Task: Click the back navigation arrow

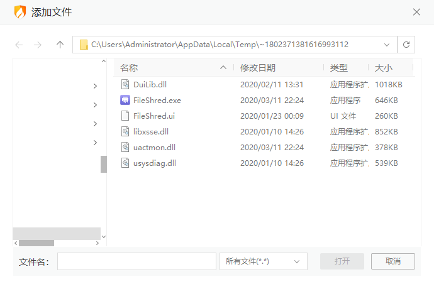Action: (x=19, y=45)
